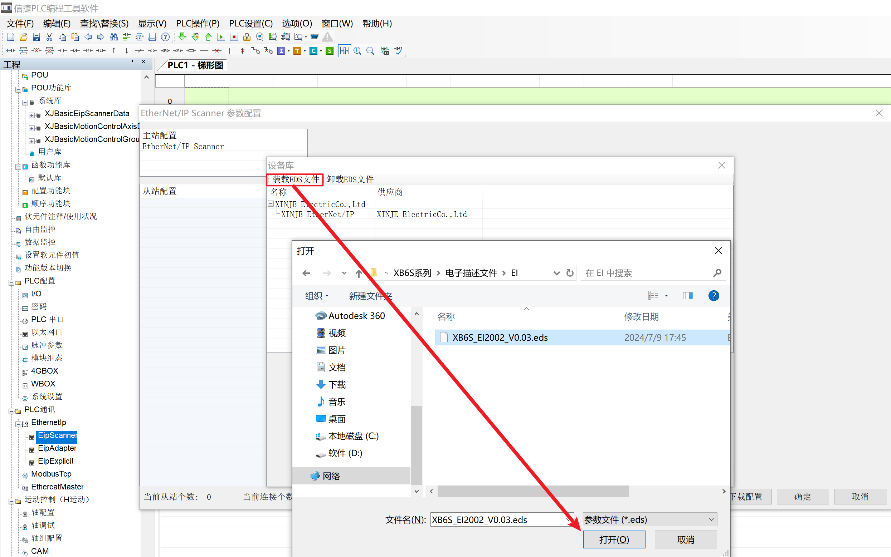Screen dimensions: 891x557
Task: Select the PLC1 - 梯形图 tab
Action: pos(195,65)
